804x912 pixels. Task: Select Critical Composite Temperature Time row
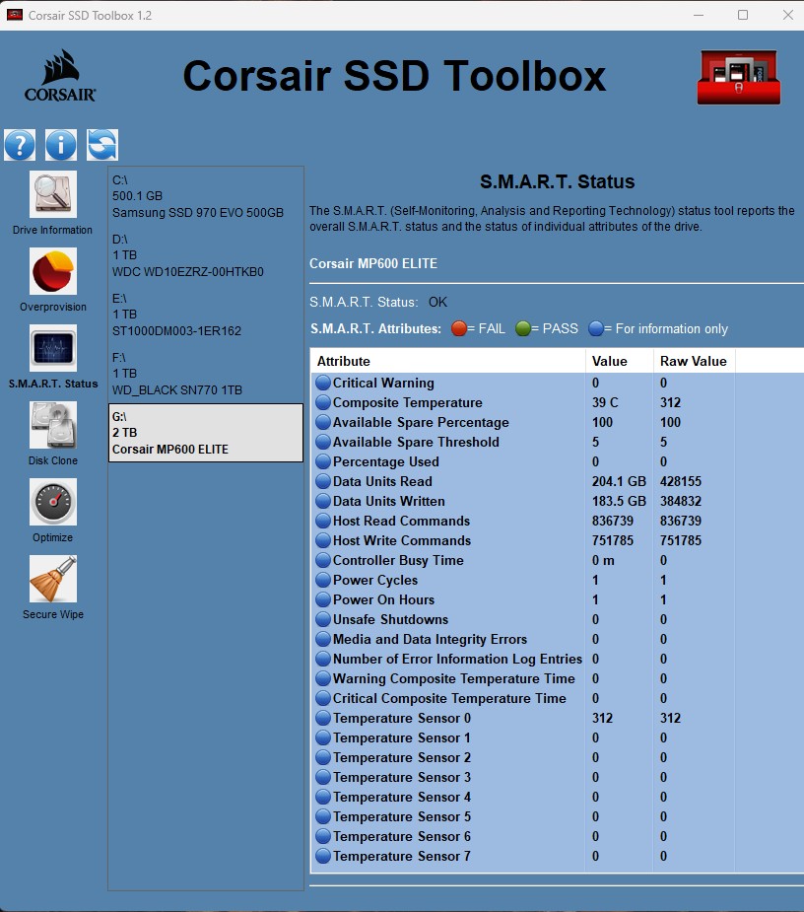[x=557, y=698]
